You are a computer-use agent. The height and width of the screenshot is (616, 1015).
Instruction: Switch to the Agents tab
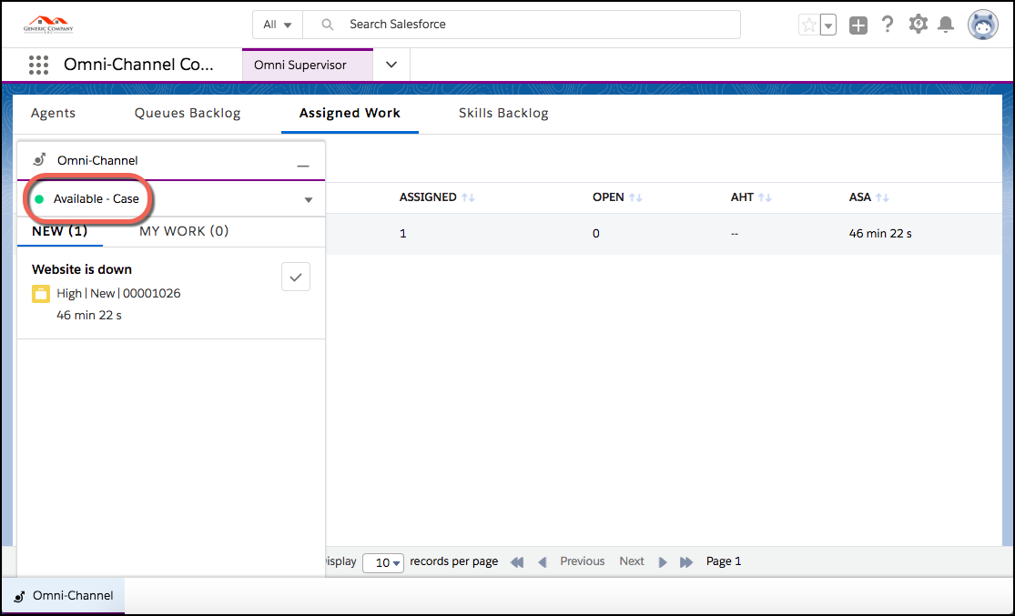tap(53, 113)
